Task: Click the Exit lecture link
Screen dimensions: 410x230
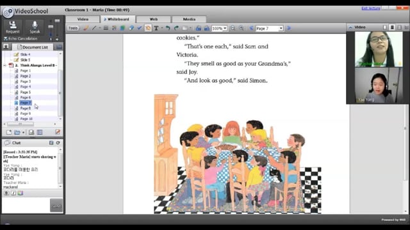Action: [370, 8]
